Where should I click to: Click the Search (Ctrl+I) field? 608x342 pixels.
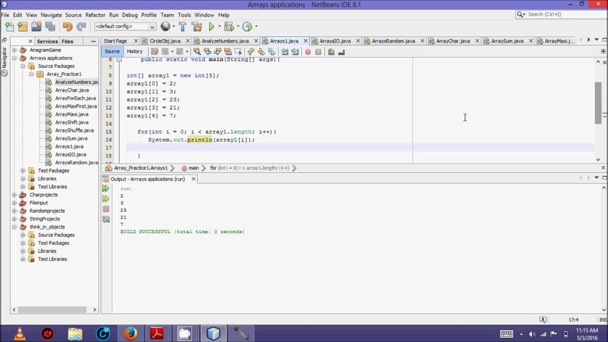click(561, 14)
